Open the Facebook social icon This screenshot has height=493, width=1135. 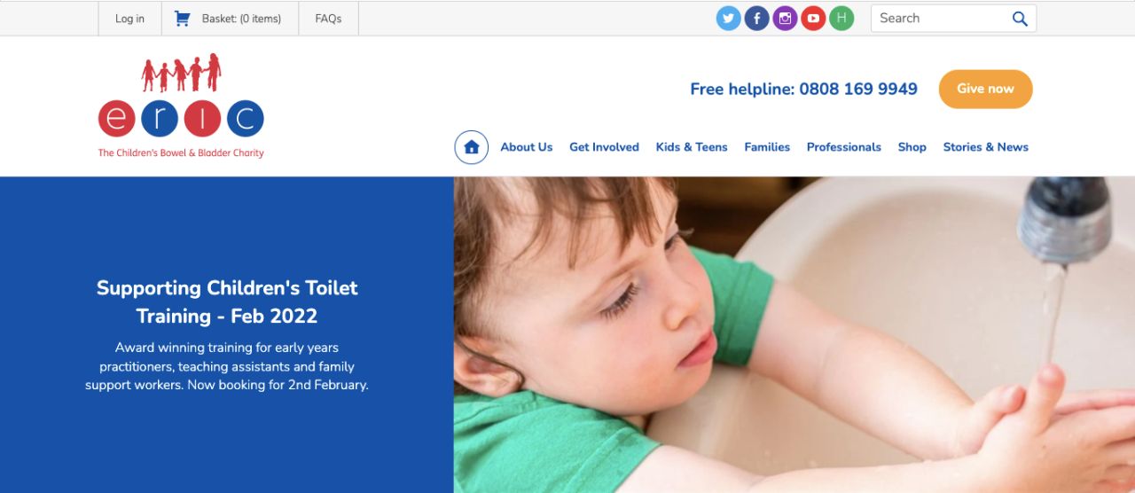[756, 18]
